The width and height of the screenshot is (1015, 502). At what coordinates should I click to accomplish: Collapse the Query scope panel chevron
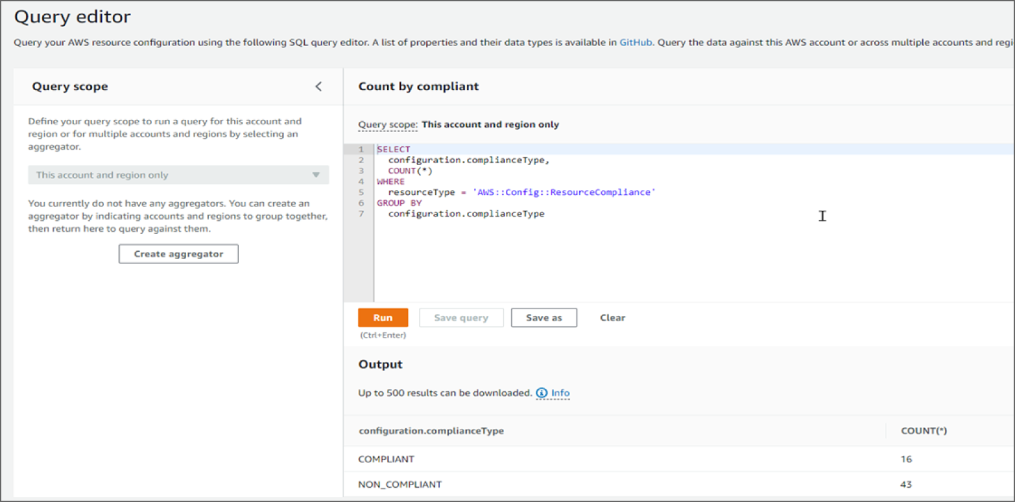point(318,86)
